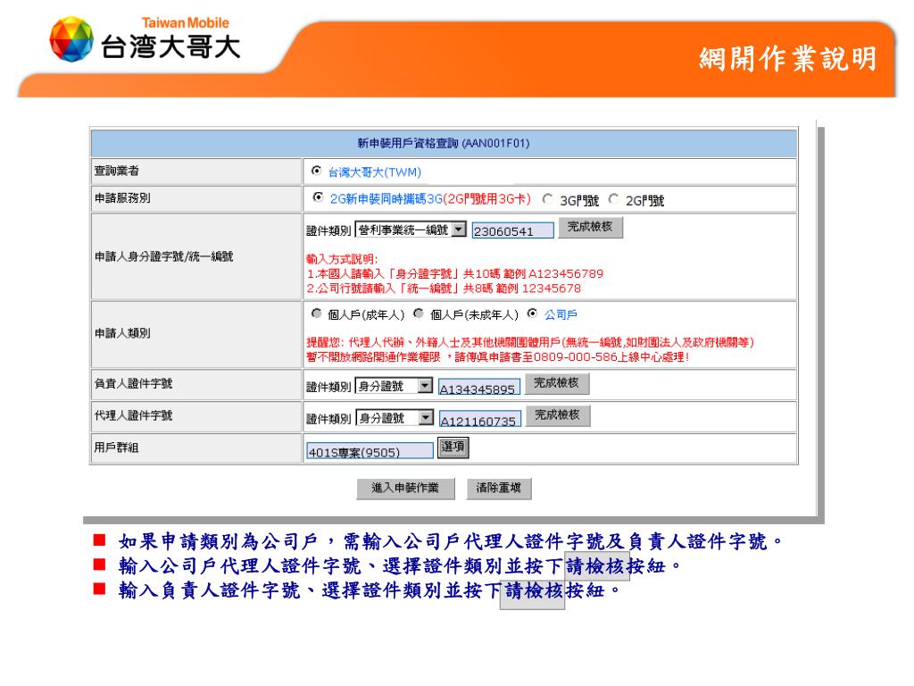Image resolution: width=914 pixels, height=686 pixels.
Task: Click the 401S專案(9505) user group field
Action: (x=370, y=451)
